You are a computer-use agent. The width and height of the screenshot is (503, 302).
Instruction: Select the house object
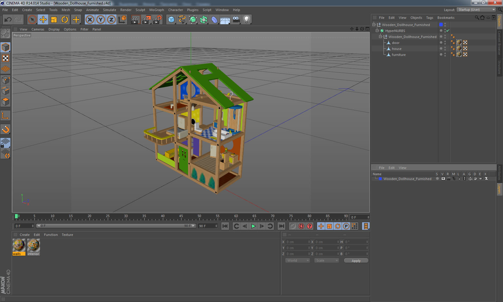pos(396,49)
